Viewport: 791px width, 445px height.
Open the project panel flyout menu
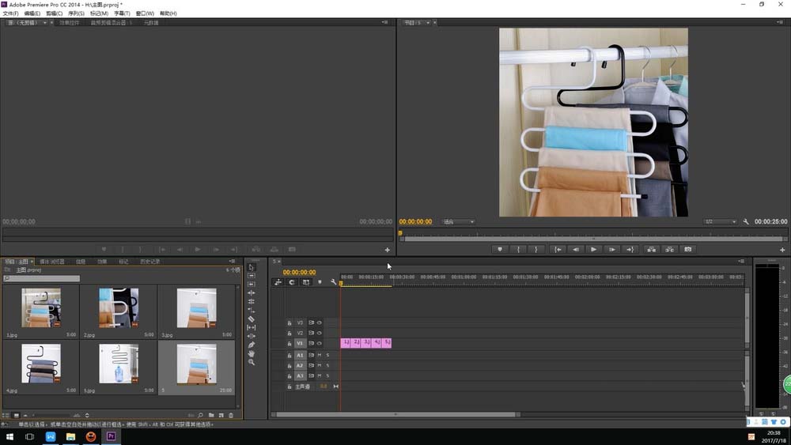(x=232, y=261)
